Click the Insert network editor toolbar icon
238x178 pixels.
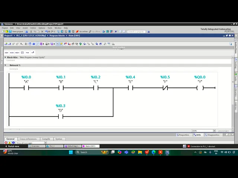pyautogui.click(x=6, y=44)
